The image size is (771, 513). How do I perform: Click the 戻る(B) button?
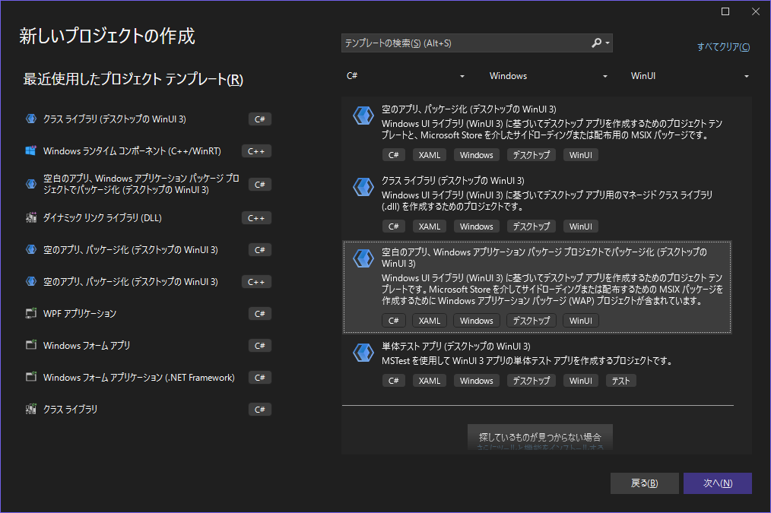pyautogui.click(x=644, y=483)
